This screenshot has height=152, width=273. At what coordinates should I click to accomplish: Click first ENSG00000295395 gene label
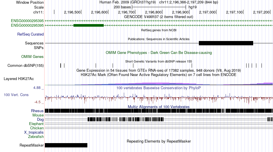coord(27,21)
